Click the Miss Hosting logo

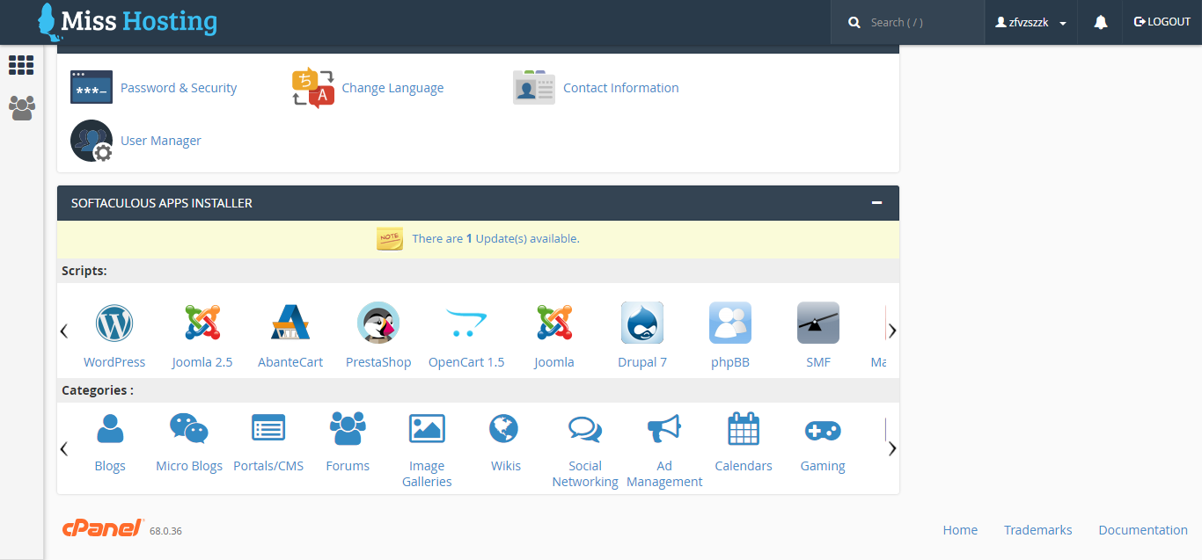pyautogui.click(x=128, y=22)
